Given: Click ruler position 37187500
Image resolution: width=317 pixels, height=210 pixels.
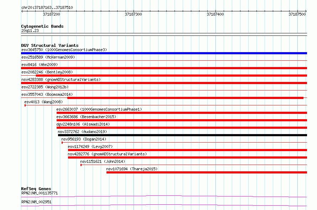Looking at the screenshot, I should tap(297, 14).
